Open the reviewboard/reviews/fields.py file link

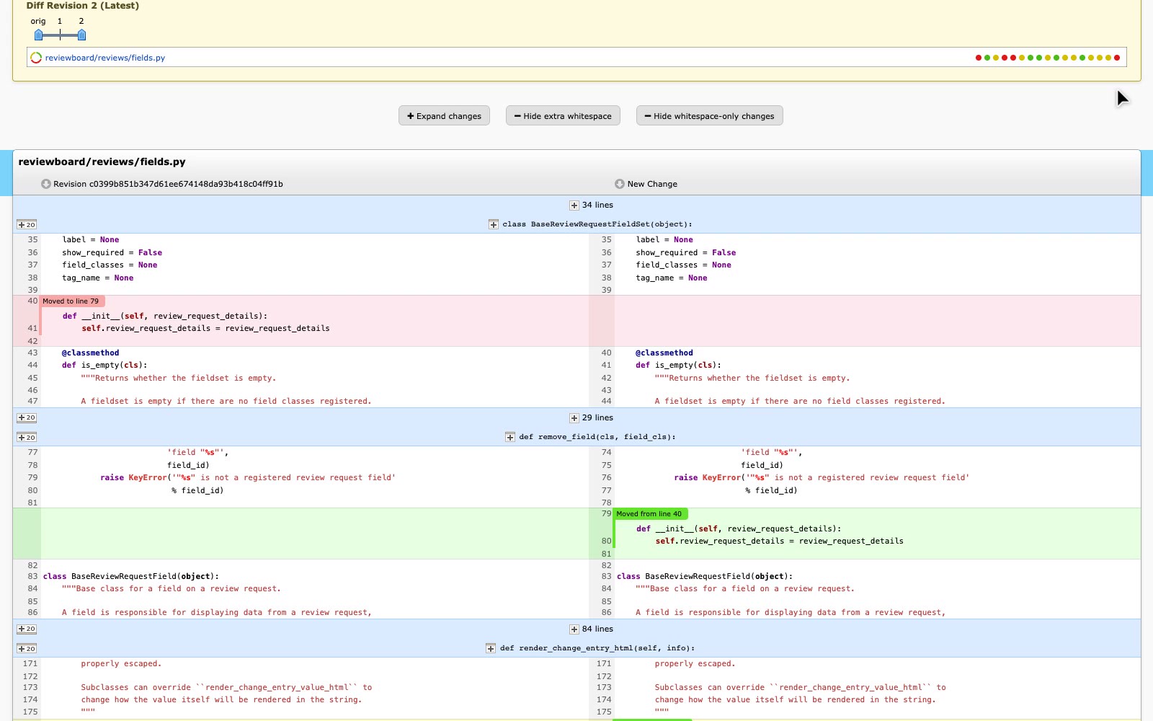(x=105, y=58)
